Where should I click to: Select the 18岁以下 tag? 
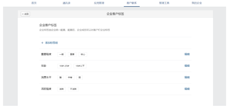click(x=80, y=66)
